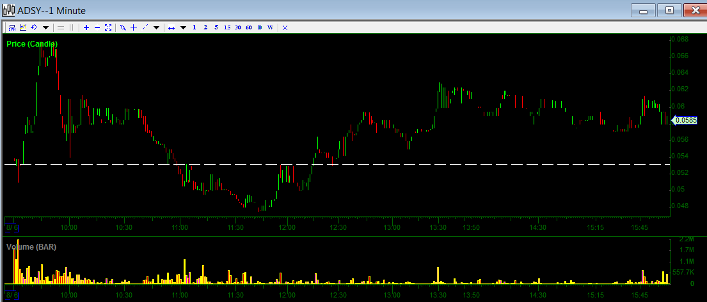
Task: Click the symbol (SYM) entry icon
Action: (12, 27)
